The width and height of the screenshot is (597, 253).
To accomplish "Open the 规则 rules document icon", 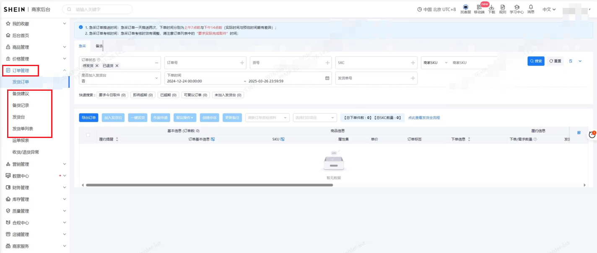I will click(x=503, y=7).
